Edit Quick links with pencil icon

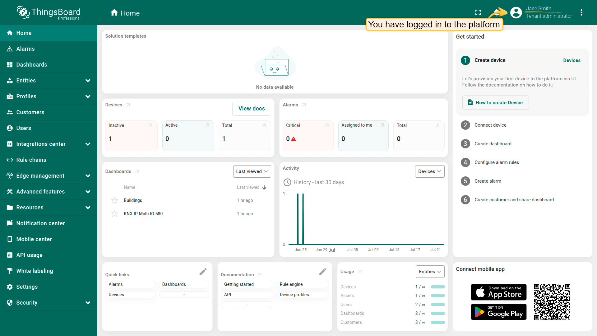[x=203, y=272]
